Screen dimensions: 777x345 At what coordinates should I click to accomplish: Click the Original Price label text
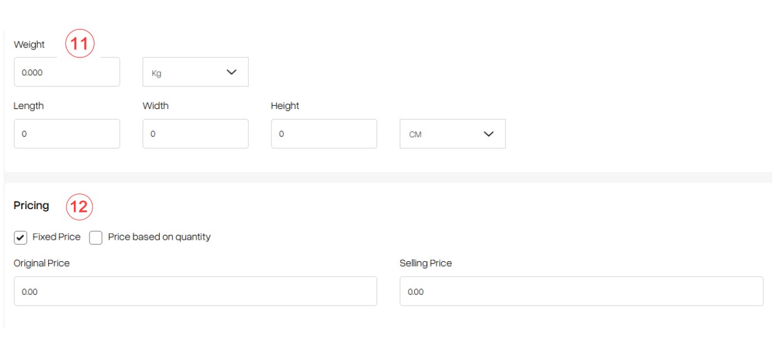[x=41, y=263]
